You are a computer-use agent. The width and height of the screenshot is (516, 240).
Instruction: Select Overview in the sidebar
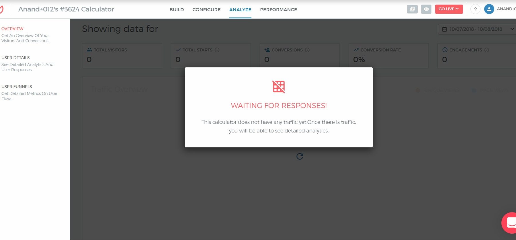tap(12, 29)
